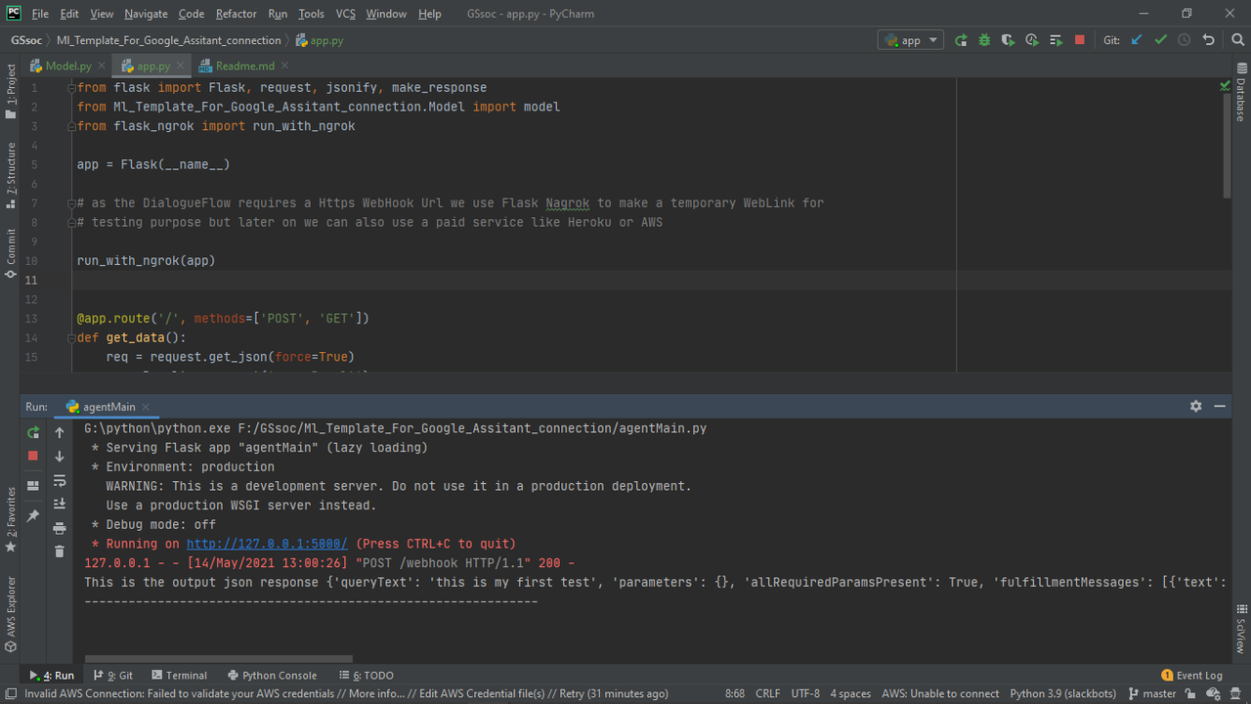Change file encoding UTF-8
This screenshot has width=1251, height=704.
[805, 693]
